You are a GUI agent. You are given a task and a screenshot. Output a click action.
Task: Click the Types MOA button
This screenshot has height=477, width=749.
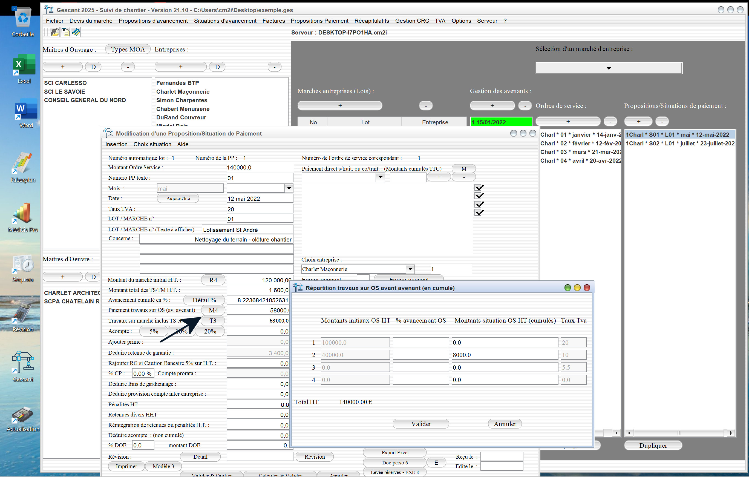128,49
